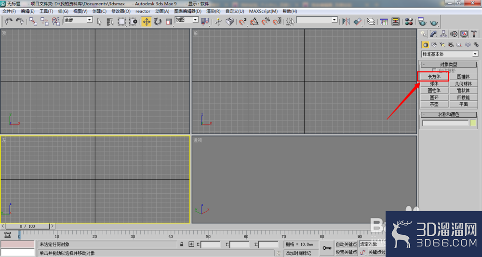
Task: Open the Curve Editor icon
Action: (x=384, y=22)
